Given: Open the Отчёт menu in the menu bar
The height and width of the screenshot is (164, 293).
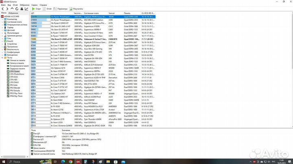Looking at the screenshot, I should click(x=15, y=5).
